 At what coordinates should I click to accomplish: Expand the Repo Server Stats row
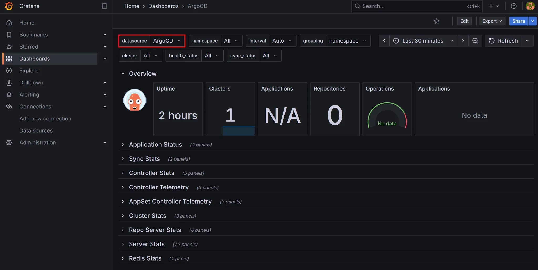(123, 230)
